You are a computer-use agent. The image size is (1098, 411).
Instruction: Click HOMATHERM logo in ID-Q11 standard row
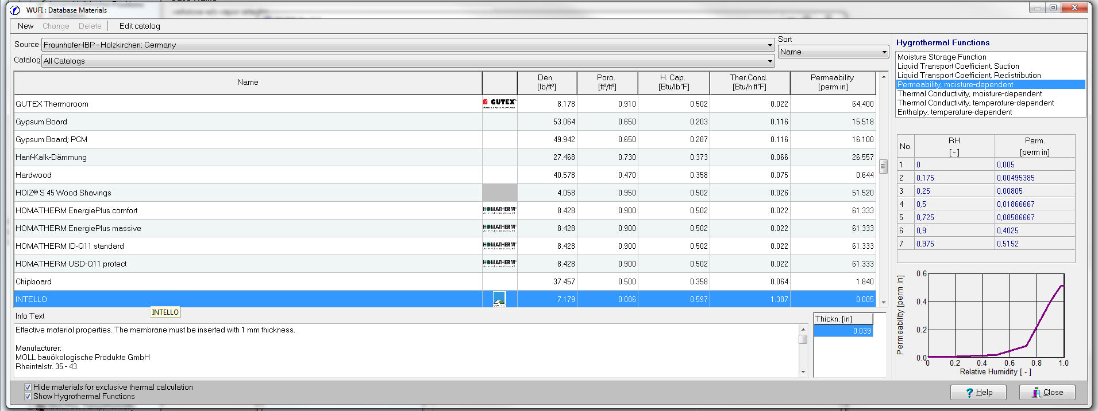499,246
